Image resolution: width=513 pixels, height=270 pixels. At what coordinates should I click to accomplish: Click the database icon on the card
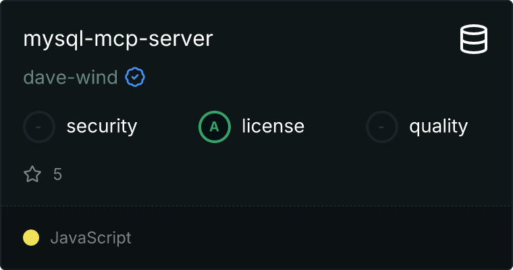click(x=474, y=39)
